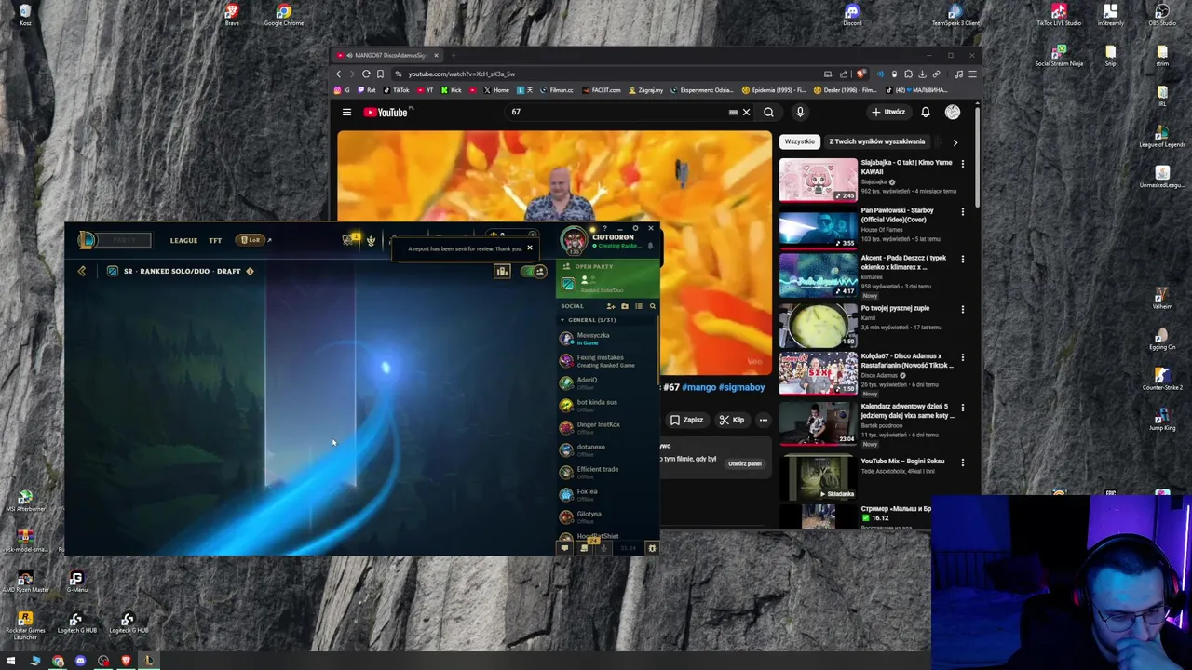Open the Discord desktop shortcut

tap(852, 14)
